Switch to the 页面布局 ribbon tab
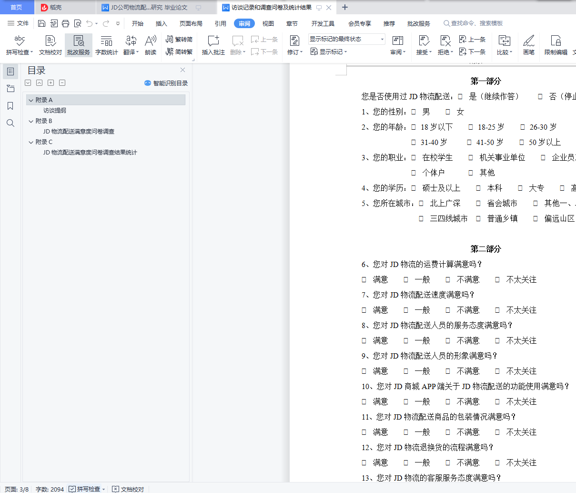576x493 pixels. coord(191,23)
